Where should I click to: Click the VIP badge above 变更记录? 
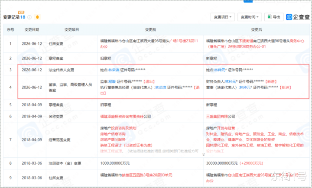pos(21,12)
